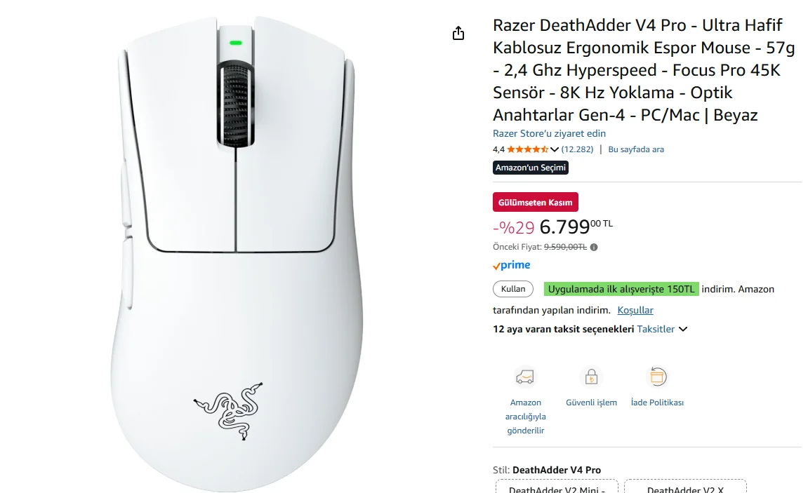Screen dimensions: 808x493
Task: Expand the rating breakdown chevron
Action: point(555,150)
